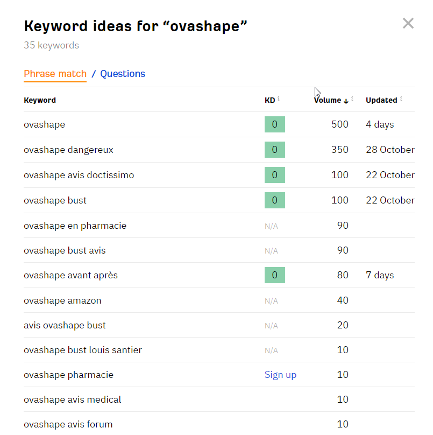Screen dimensions: 433x435
Task: Sort by the Volume column header
Action: [x=328, y=100]
